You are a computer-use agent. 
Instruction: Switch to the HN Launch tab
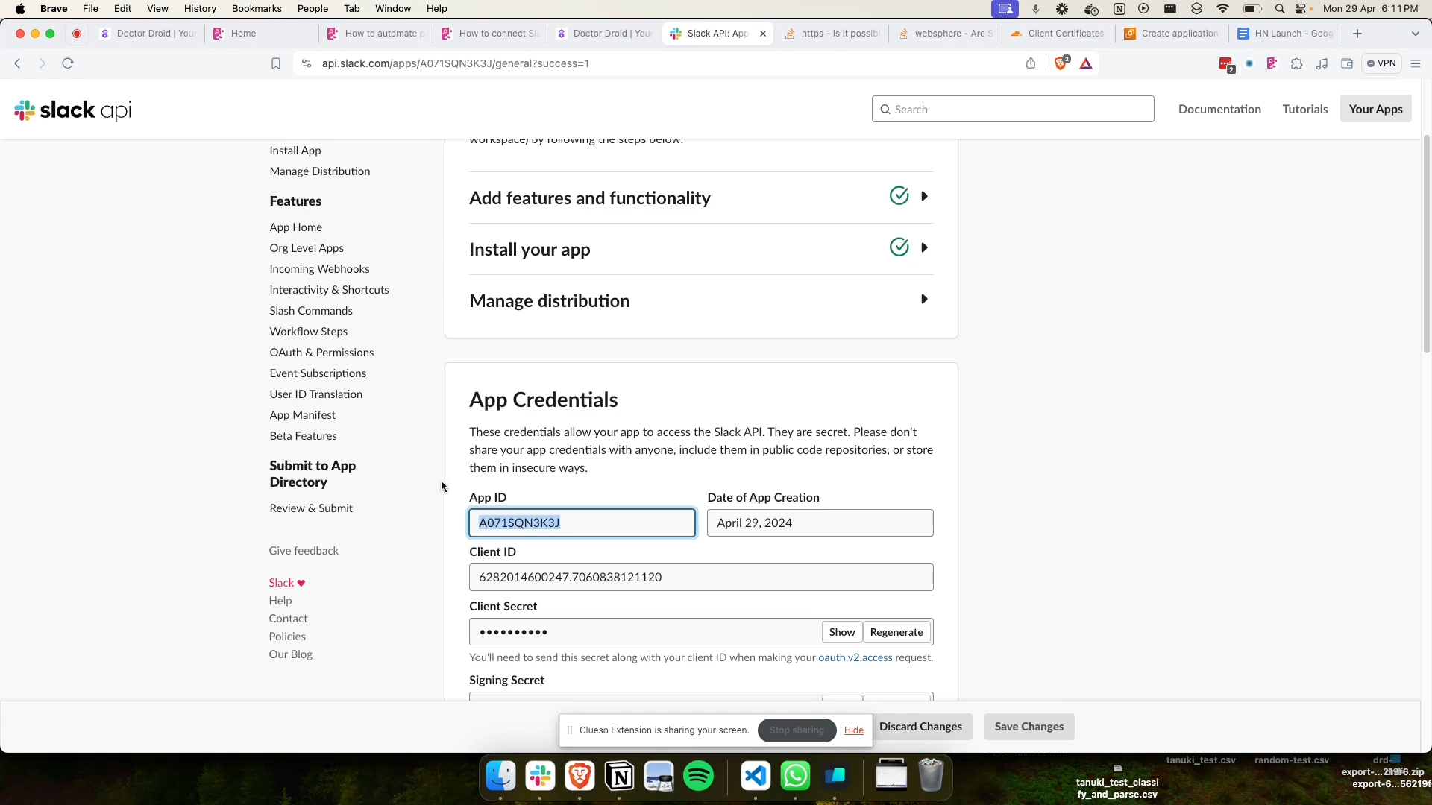pos(1287,34)
